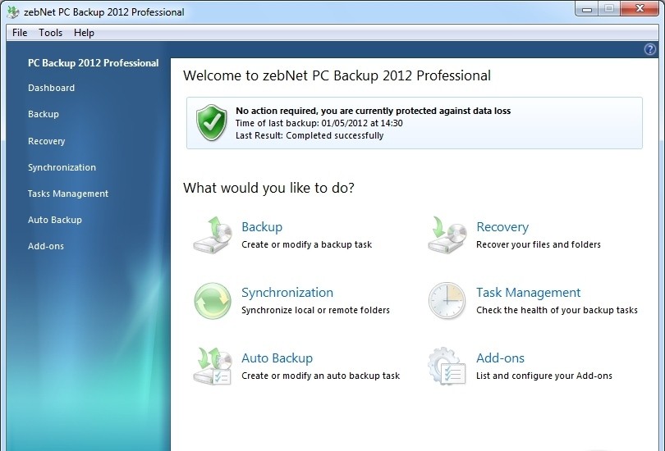Screen dimensions: 665x451
Task: Click the Add-ons gear icon
Action: point(447,367)
